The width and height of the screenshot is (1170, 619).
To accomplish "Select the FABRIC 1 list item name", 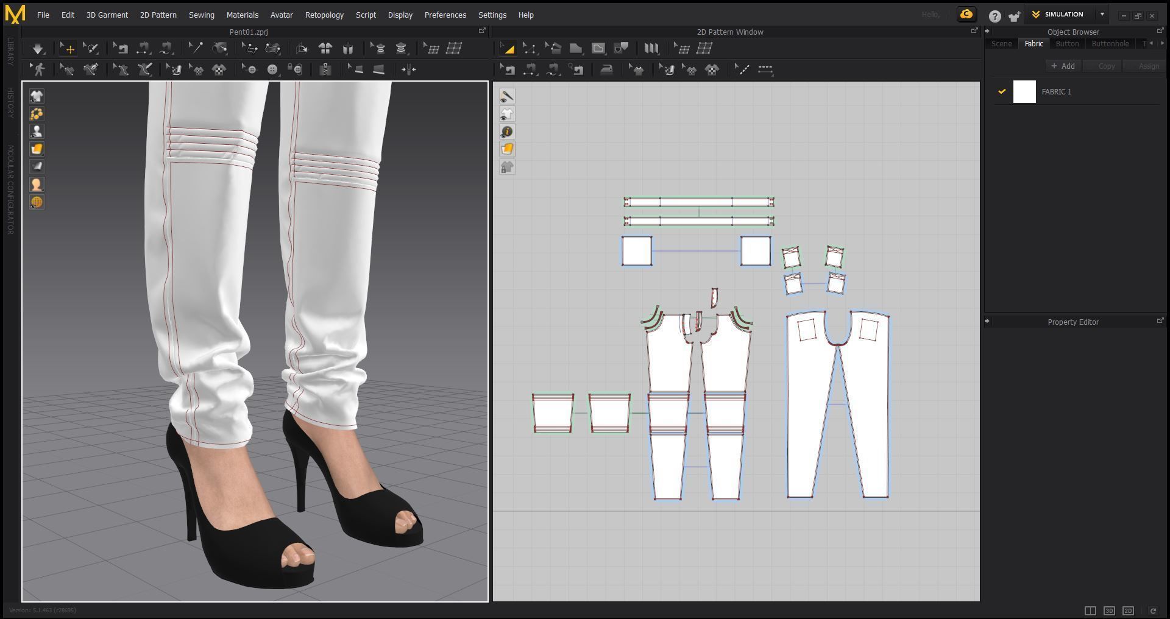I will point(1056,92).
